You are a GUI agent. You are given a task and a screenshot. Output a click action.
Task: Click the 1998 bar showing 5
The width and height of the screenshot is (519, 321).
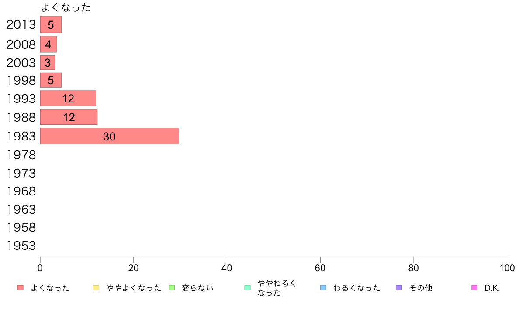coord(51,80)
